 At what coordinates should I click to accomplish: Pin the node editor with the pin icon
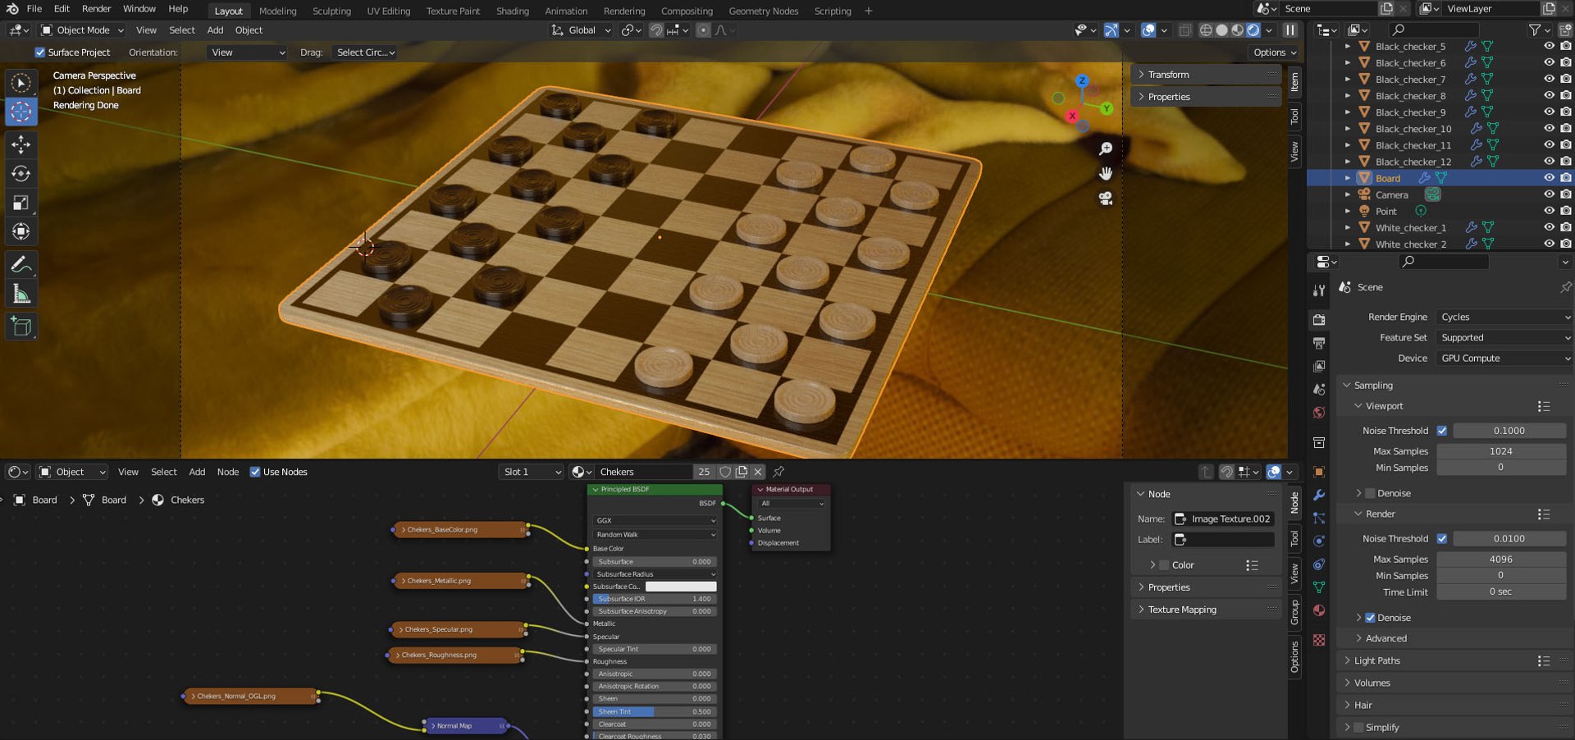click(x=778, y=472)
